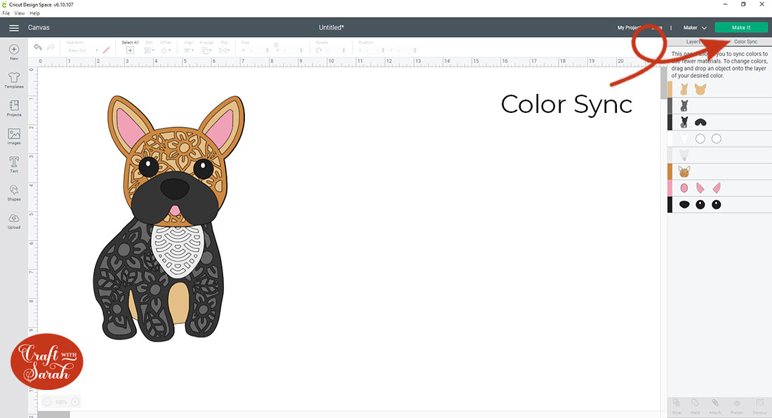772x418 pixels.
Task: Open the Arrange dropdown
Action: [206, 50]
